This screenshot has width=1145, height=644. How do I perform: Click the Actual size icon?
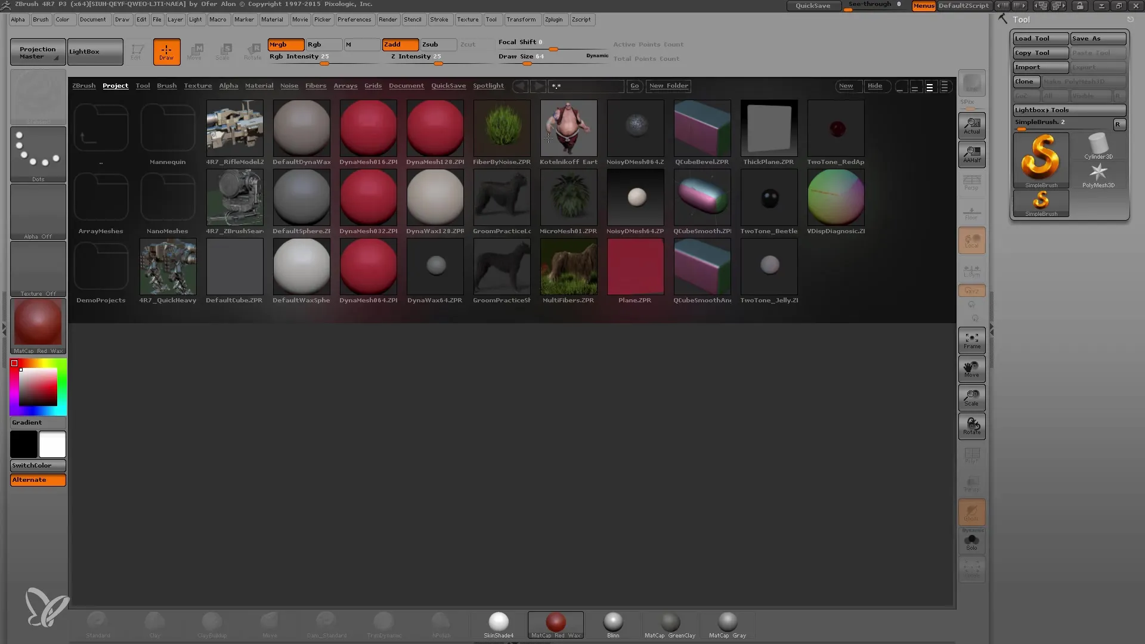pos(971,126)
